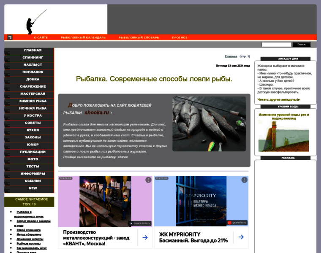Open РЫБОЛОВНЫЙ СЛОВАРЬ in the top menu
321x253 pixels.
pos(139,38)
